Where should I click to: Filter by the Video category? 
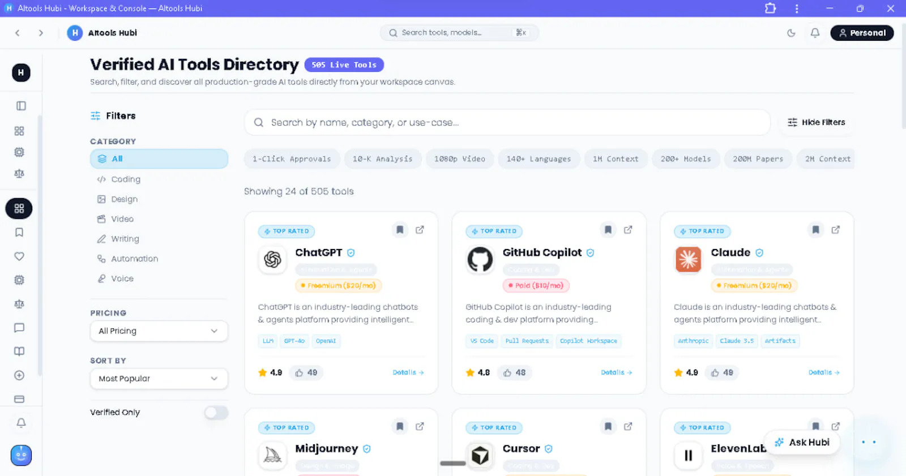tap(159, 219)
